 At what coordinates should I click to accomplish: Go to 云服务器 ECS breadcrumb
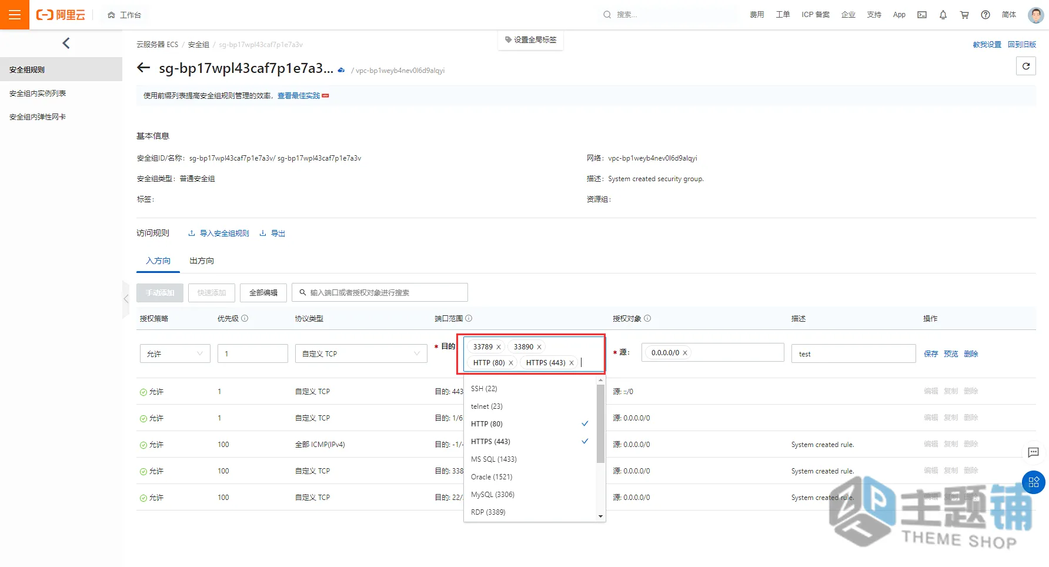157,45
